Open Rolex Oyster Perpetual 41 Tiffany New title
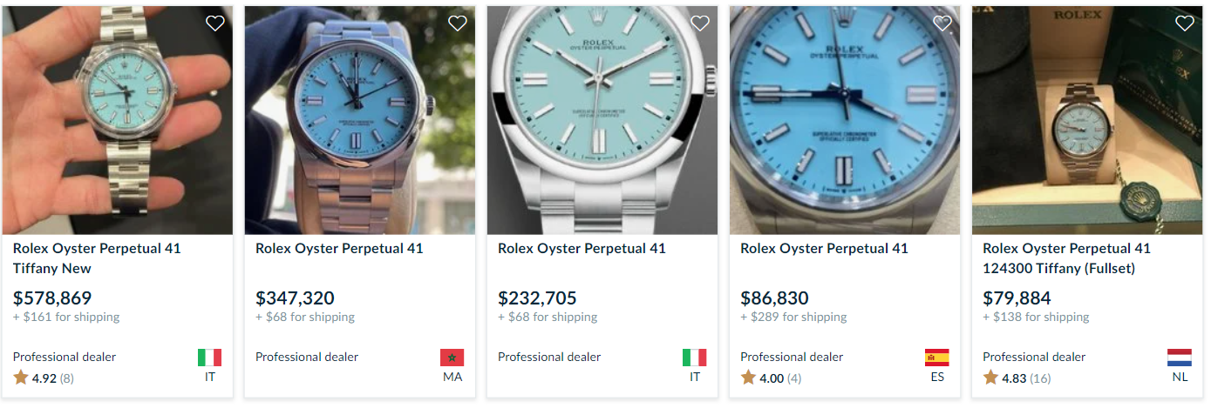Image resolution: width=1211 pixels, height=408 pixels. pos(97,258)
